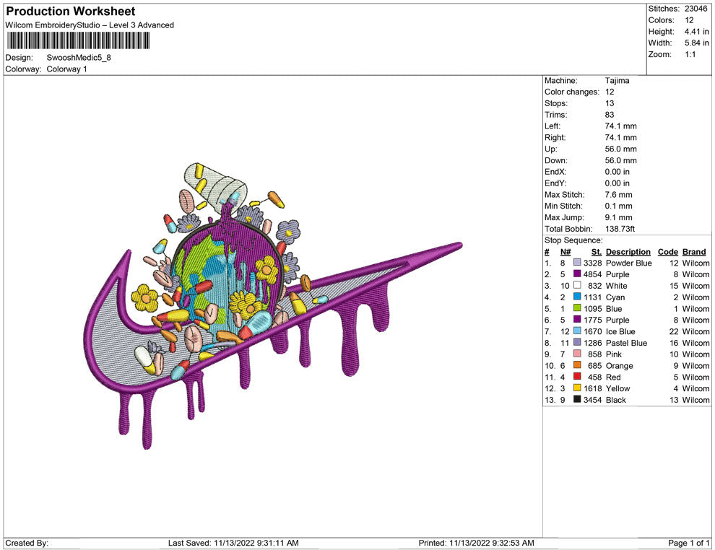The image size is (715, 550).
Task: Click the swatch next to 4854 Purple
Action: [577, 274]
